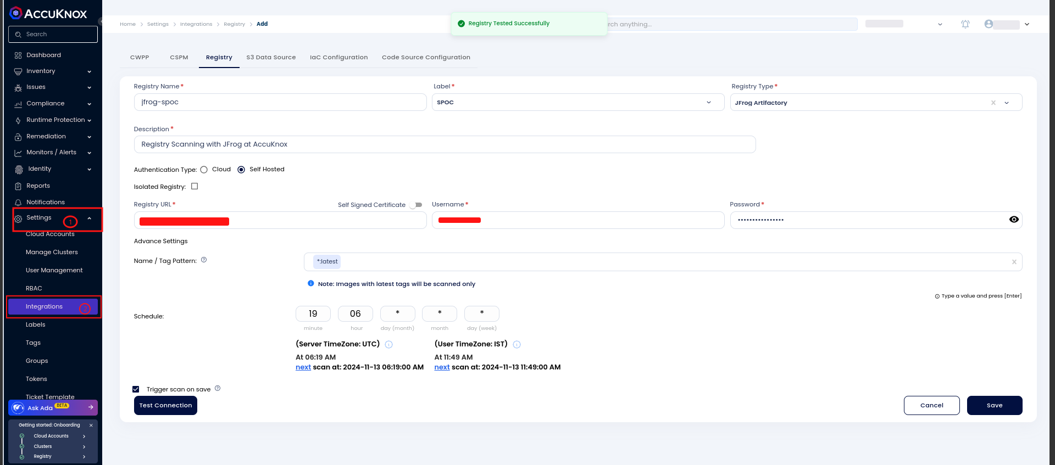1055x465 pixels.
Task: Select the Self Hosted radio button
Action: coord(241,170)
